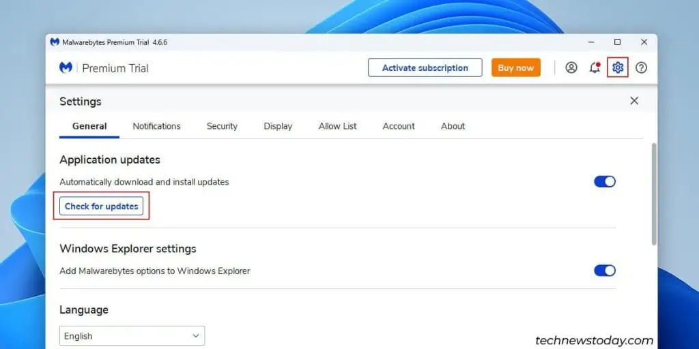Viewport: 699px width, 349px height.
Task: Switch to the Notifications tab
Action: 156,126
